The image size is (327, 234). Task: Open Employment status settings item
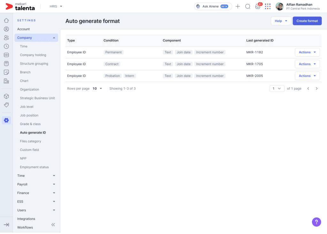point(34,167)
